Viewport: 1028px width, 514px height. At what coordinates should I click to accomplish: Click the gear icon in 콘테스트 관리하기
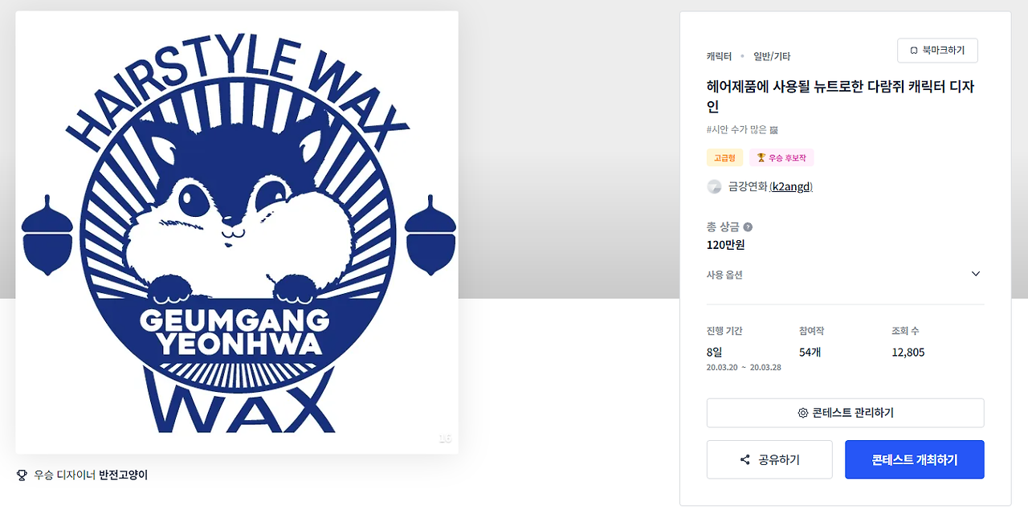click(x=802, y=413)
